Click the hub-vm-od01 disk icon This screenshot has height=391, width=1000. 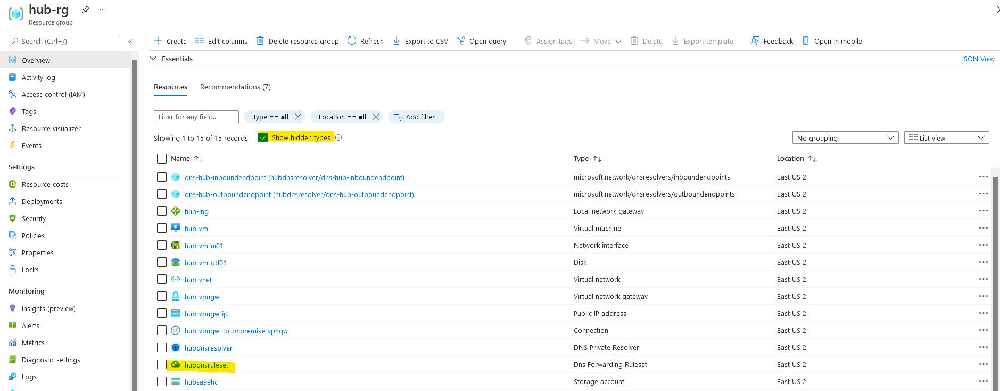tap(176, 262)
